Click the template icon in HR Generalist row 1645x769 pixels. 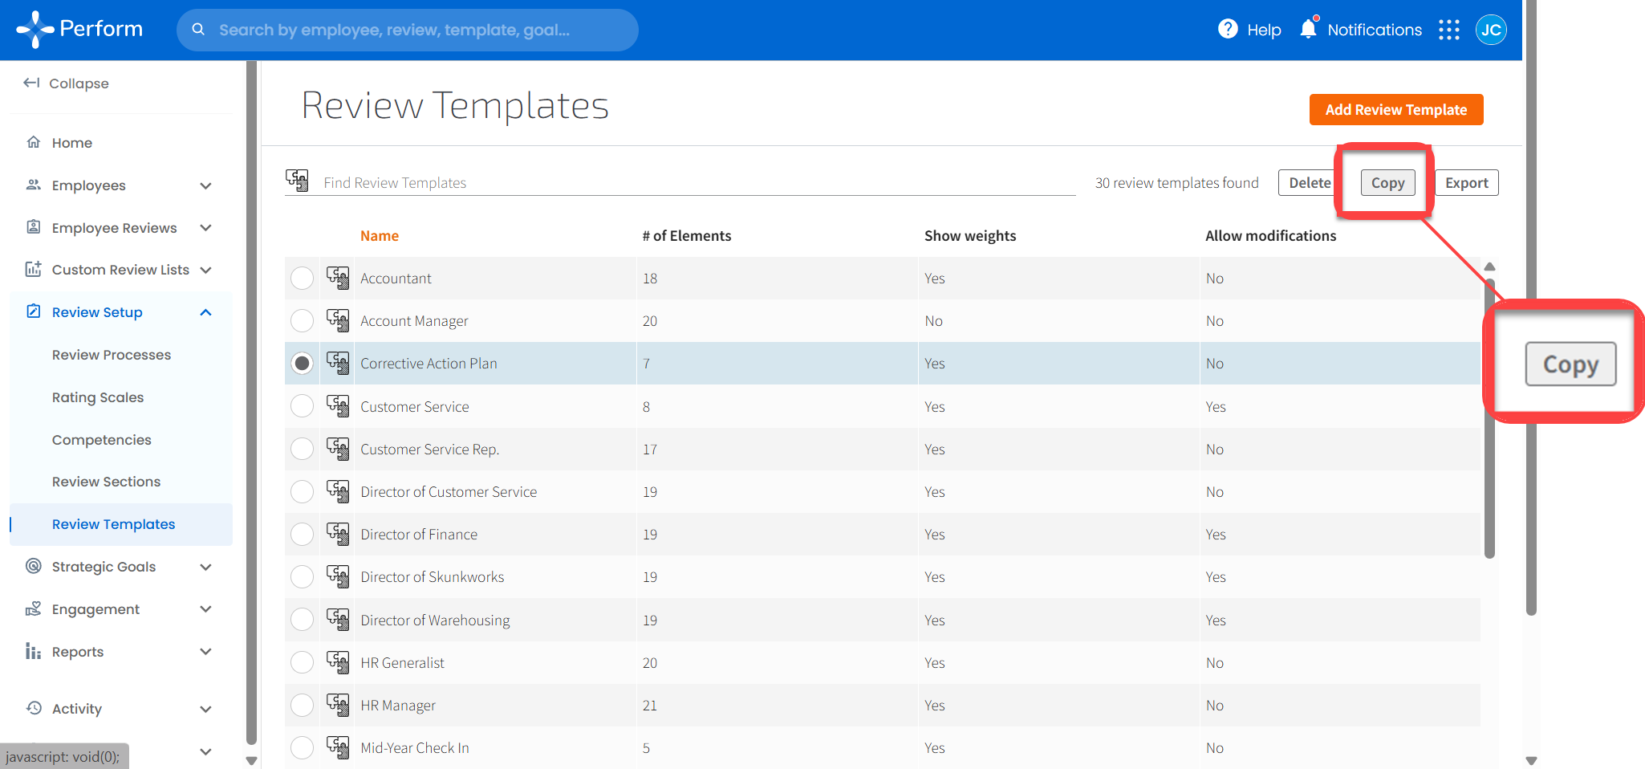338,662
